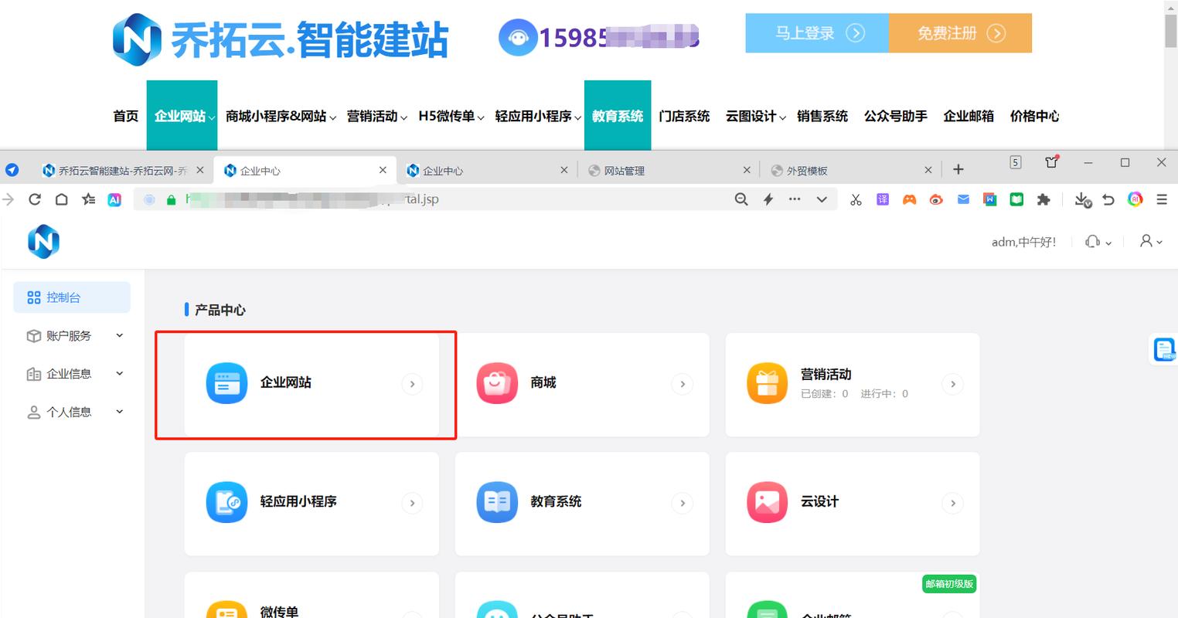Image resolution: width=1178 pixels, height=618 pixels.
Task: Open the 云设计 product icon
Action: tap(767, 502)
